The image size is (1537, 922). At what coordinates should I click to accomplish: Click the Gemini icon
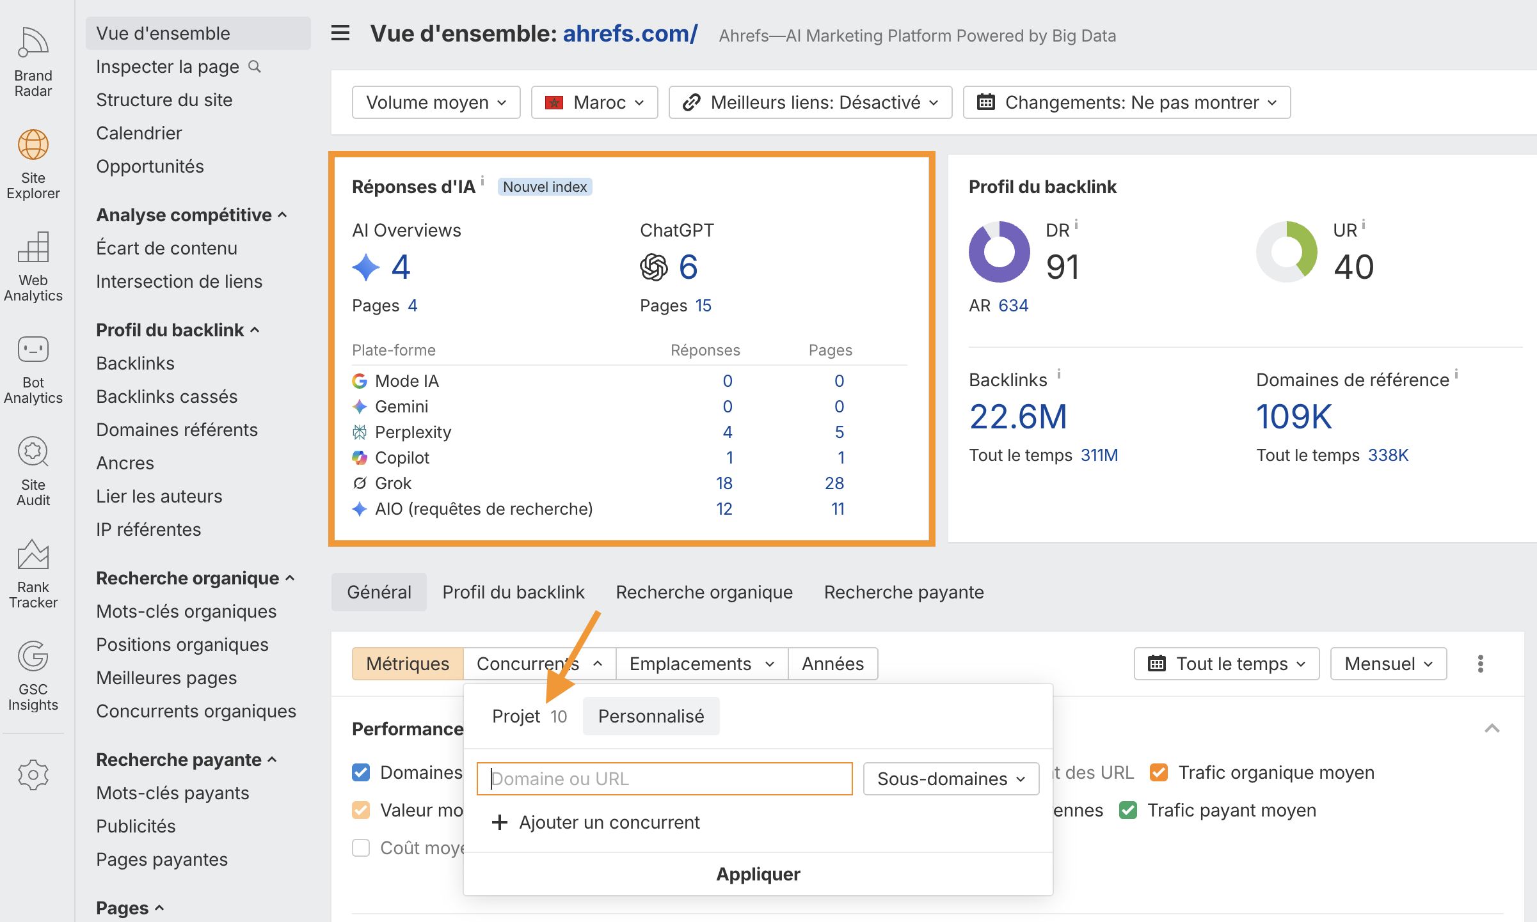click(x=360, y=407)
